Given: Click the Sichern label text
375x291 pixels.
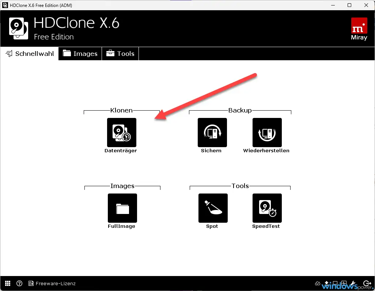Looking at the screenshot, I should tap(211, 150).
